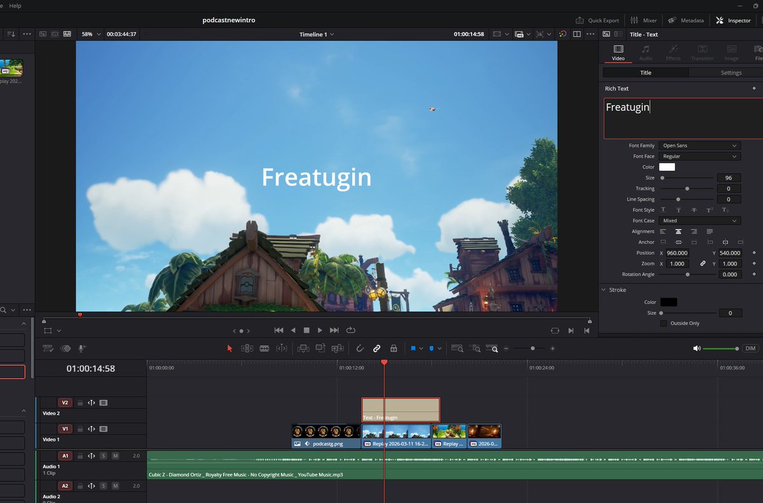Click the Detail Zoom magnifier icon
763x503 pixels.
[475, 348]
